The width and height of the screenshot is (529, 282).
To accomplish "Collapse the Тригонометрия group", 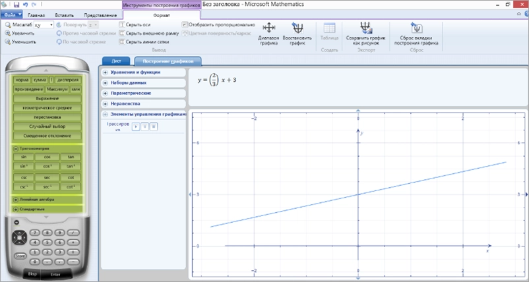I will [16, 149].
